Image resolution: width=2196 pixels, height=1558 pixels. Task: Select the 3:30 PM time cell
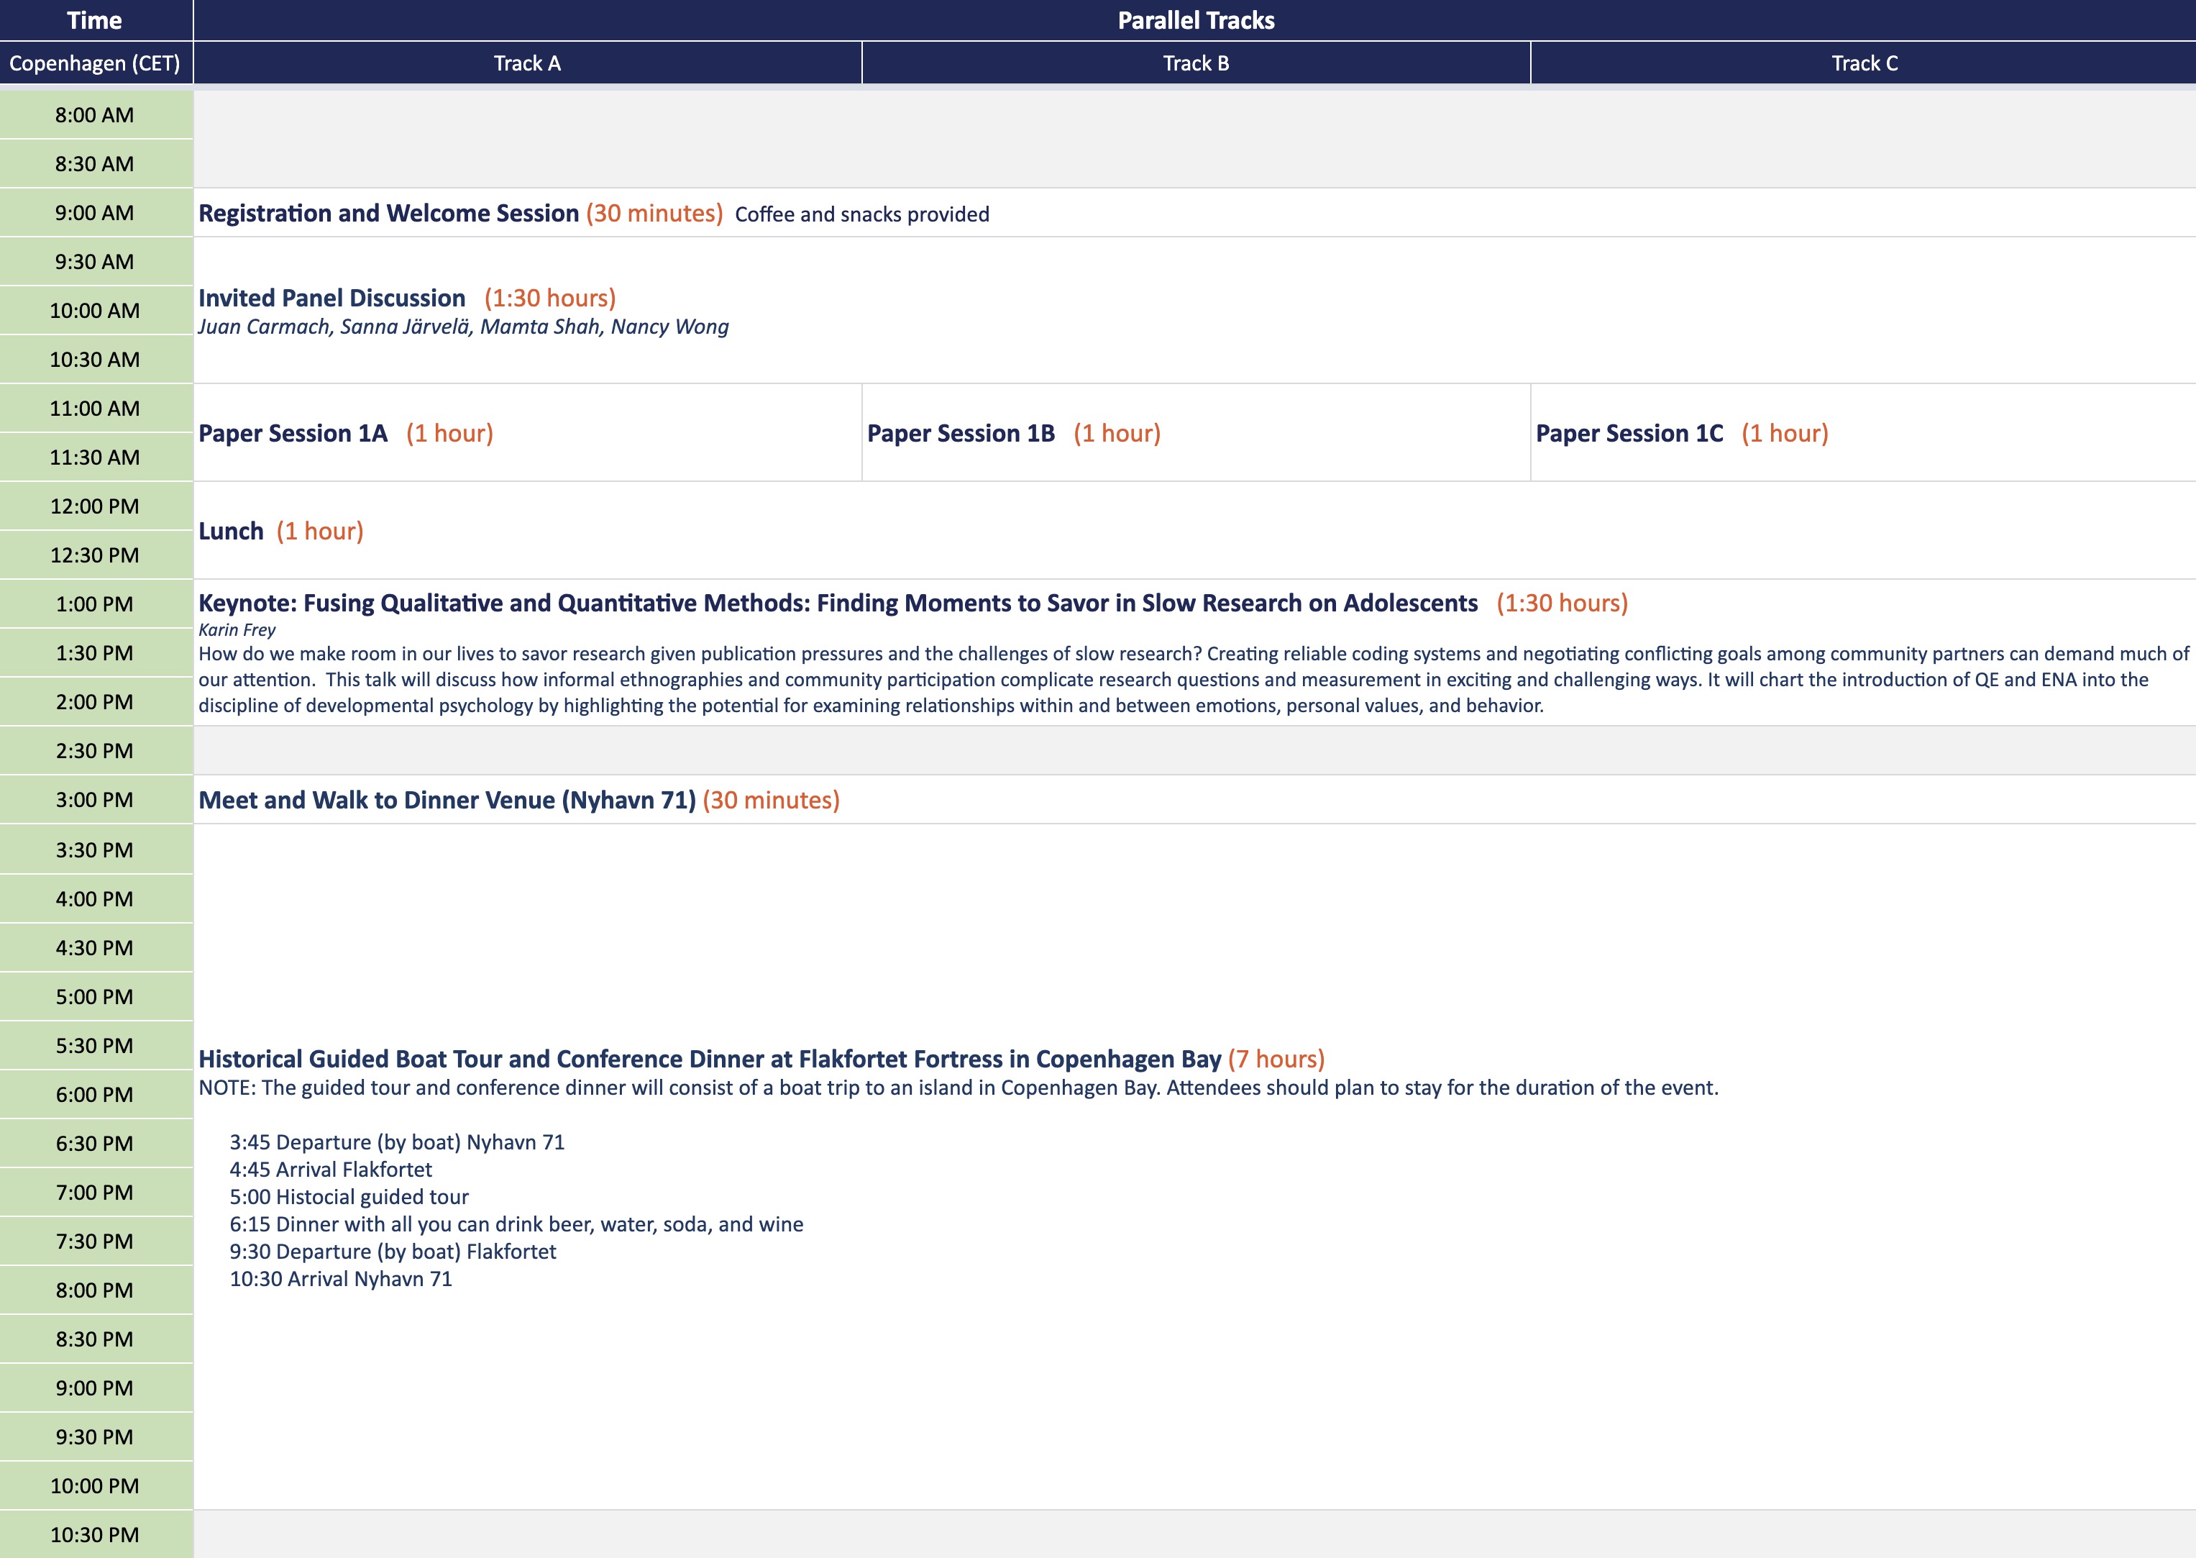click(x=95, y=850)
